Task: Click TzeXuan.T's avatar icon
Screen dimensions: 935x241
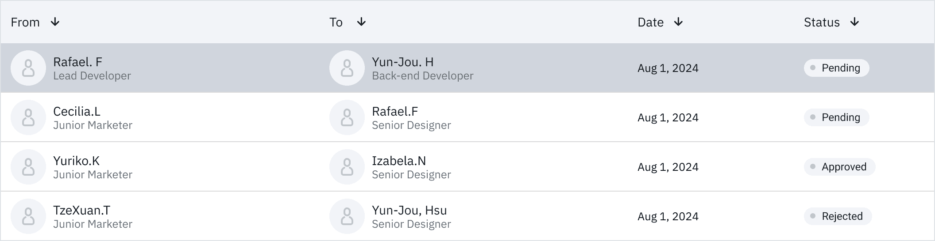Action: (x=28, y=216)
